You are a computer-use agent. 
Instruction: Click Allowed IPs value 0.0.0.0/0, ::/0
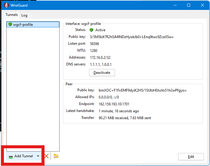point(109,97)
